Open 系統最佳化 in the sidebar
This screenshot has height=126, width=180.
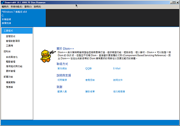(12, 57)
